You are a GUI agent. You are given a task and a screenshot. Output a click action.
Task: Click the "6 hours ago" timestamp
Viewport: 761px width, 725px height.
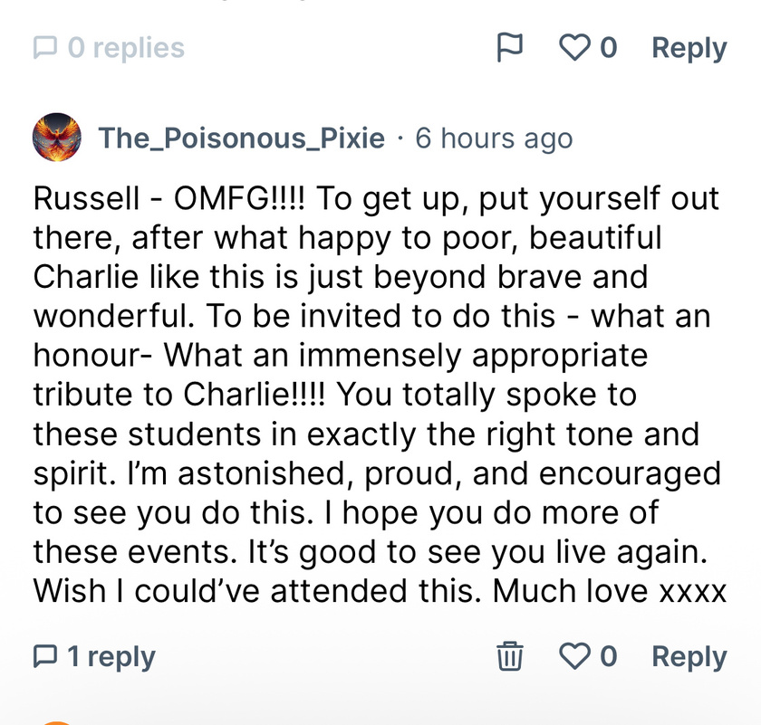494,138
